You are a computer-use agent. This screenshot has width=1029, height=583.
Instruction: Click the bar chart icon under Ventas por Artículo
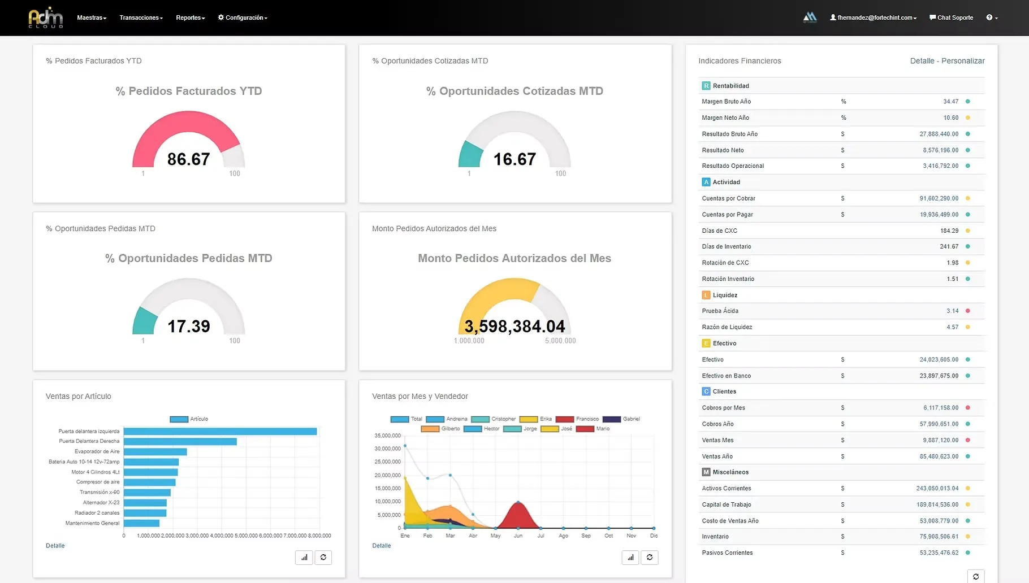(x=304, y=557)
